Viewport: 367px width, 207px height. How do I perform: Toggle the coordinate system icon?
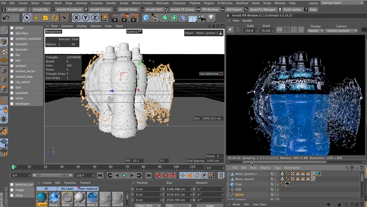(105, 18)
